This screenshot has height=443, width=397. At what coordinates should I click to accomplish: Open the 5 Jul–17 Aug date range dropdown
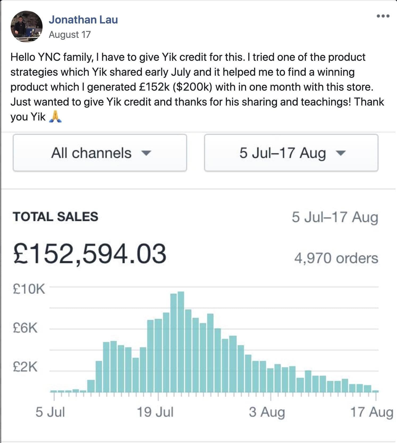tap(291, 153)
